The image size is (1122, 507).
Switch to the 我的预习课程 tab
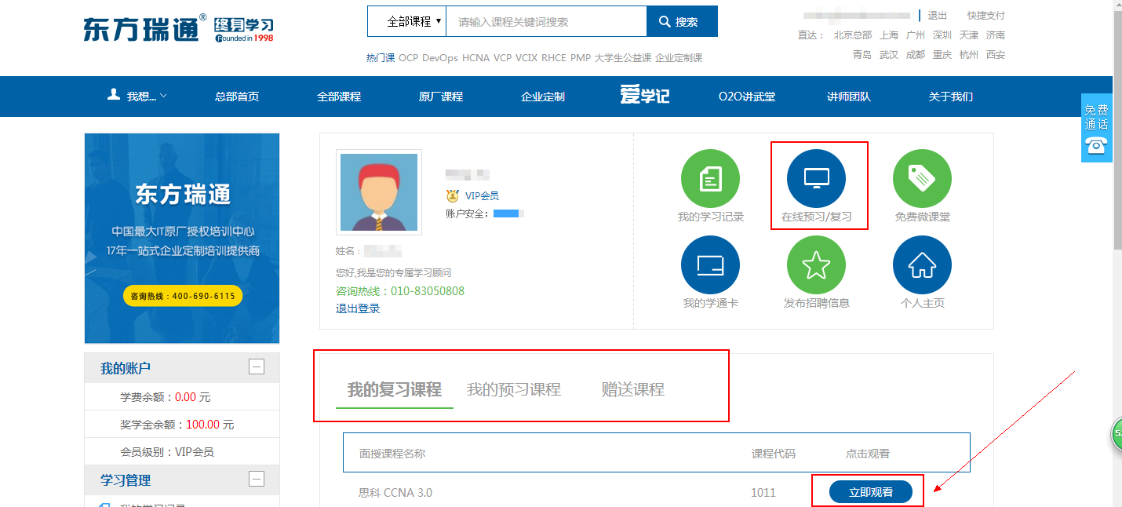pyautogui.click(x=514, y=389)
